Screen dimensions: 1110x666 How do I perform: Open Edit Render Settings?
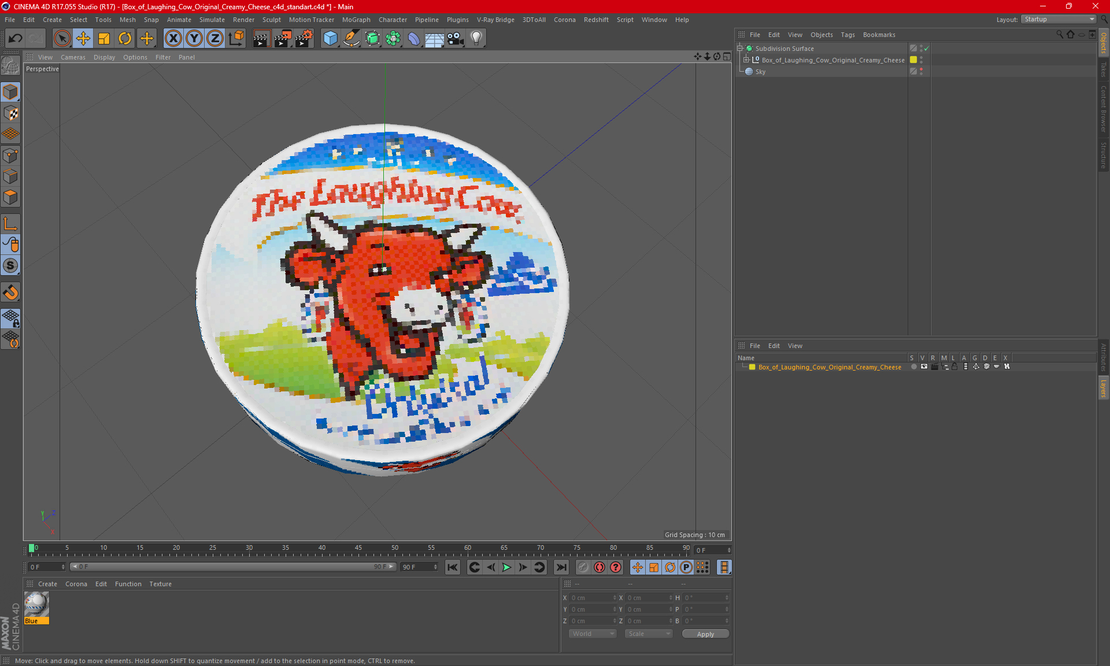[304, 39]
